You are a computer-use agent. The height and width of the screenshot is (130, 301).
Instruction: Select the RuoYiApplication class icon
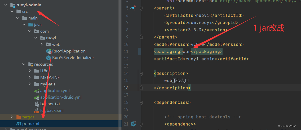coord(49,51)
